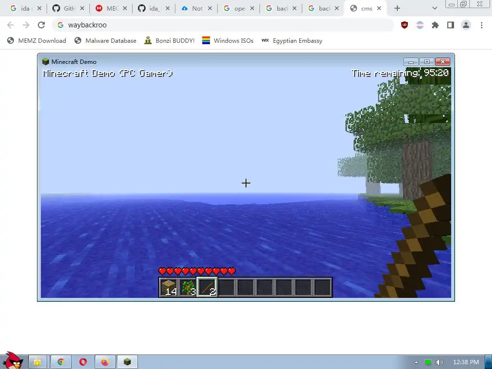Image resolution: width=492 pixels, height=369 pixels.
Task: Minimize the Minecraft Demo window
Action: (x=411, y=62)
